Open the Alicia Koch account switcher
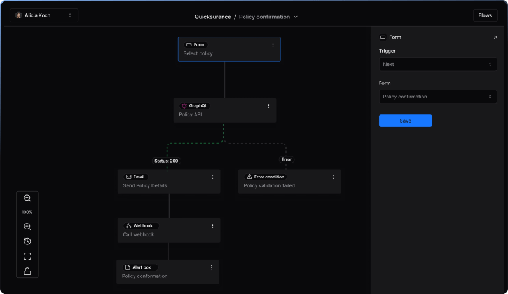Image resolution: width=508 pixels, height=294 pixels. tap(44, 15)
